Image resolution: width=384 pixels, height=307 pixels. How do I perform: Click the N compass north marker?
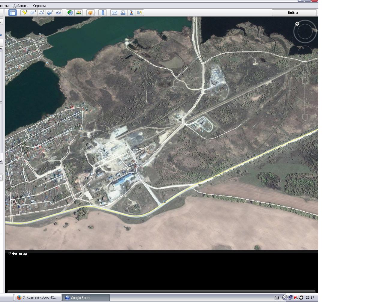pyautogui.click(x=297, y=24)
